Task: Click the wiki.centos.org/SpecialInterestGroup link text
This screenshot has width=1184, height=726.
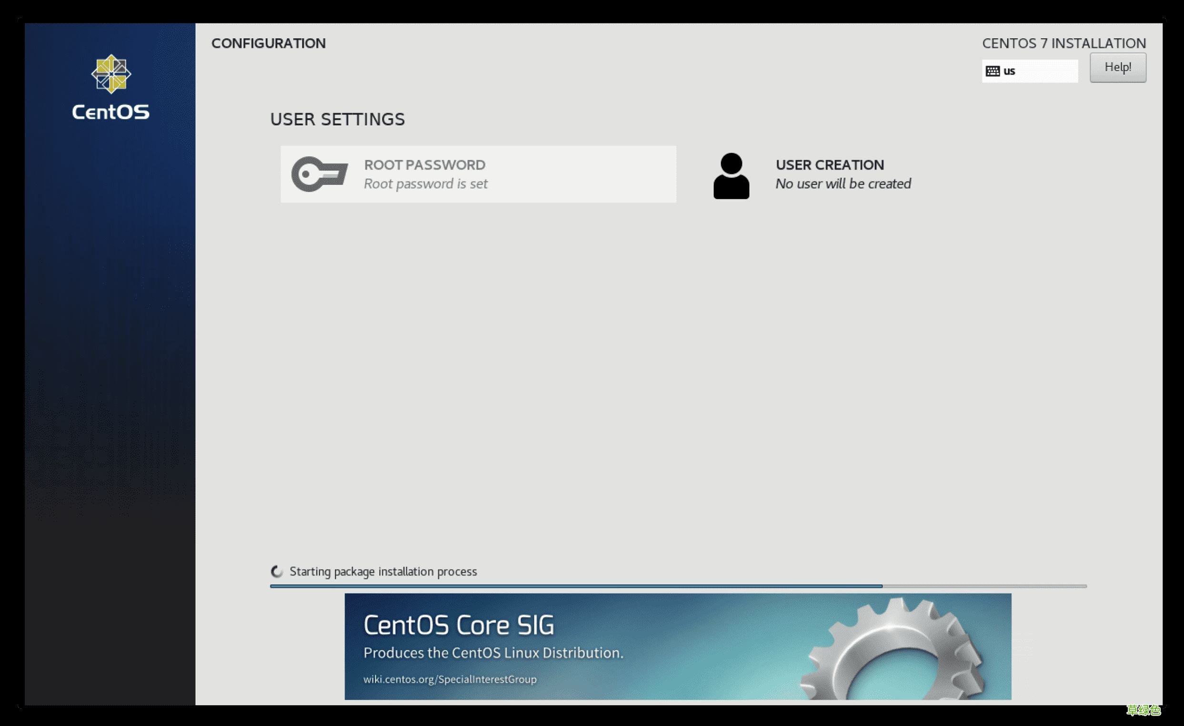Action: (450, 679)
